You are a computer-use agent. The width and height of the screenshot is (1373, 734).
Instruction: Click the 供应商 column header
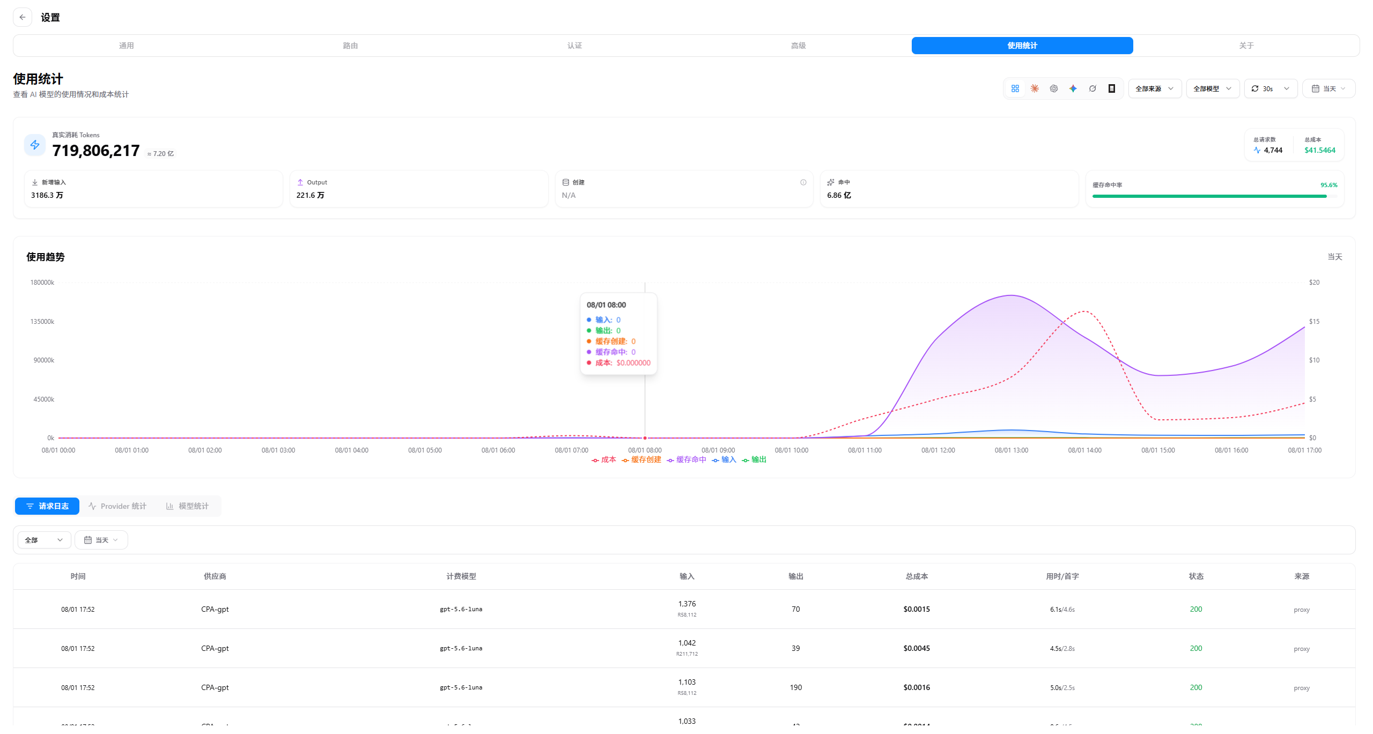coord(215,576)
